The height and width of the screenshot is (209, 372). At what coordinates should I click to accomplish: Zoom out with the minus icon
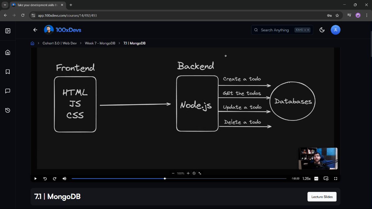[x=173, y=173]
